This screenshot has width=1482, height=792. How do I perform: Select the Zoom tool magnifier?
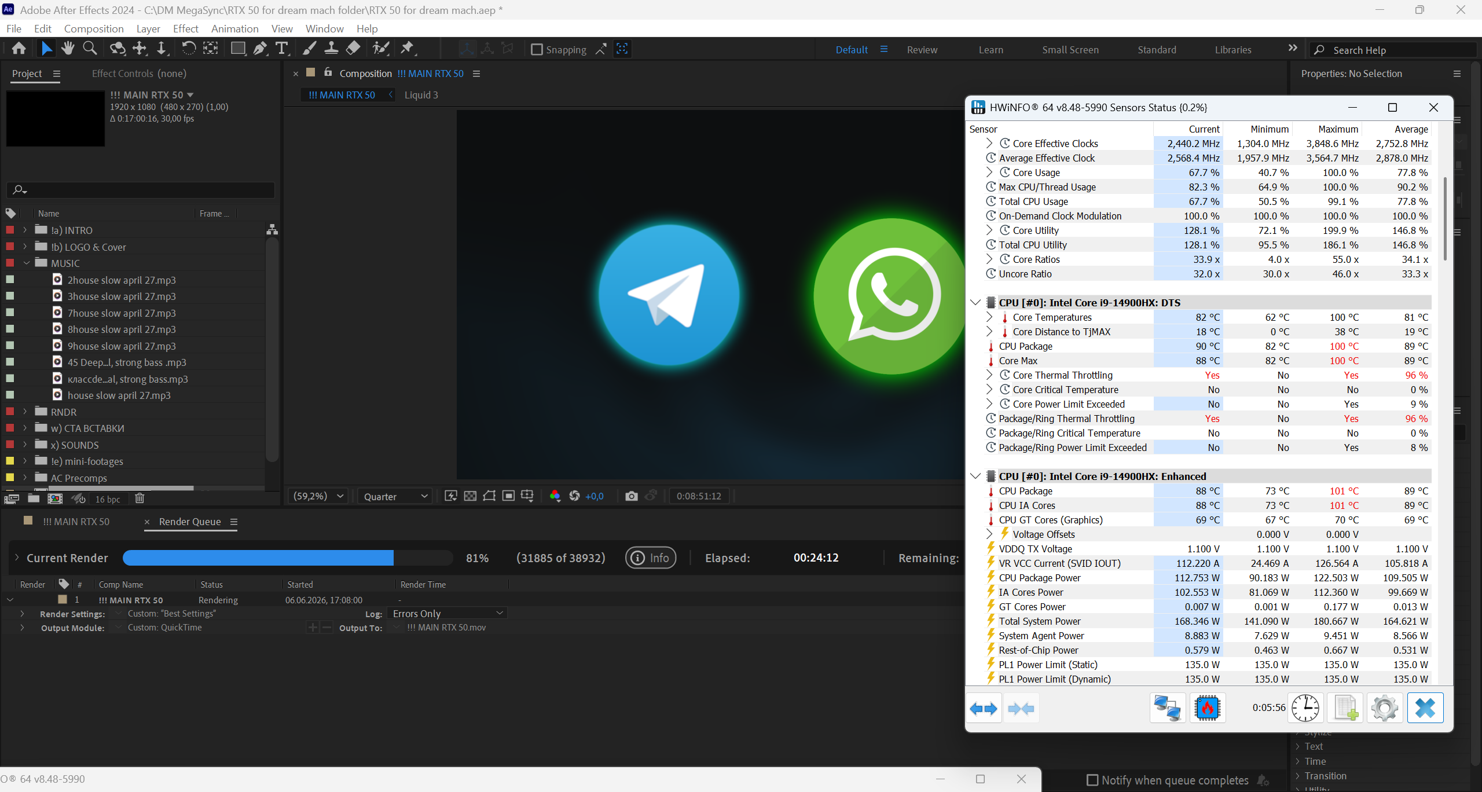click(x=90, y=49)
